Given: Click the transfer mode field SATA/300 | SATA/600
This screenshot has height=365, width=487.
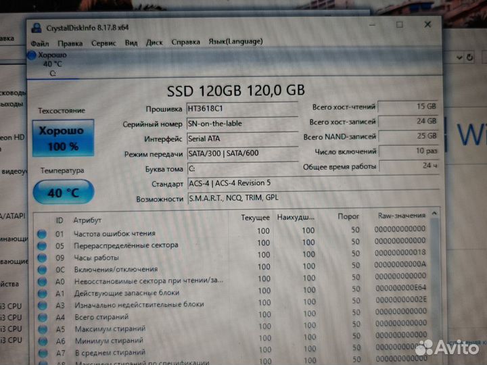Looking at the screenshot, I should tap(243, 153).
